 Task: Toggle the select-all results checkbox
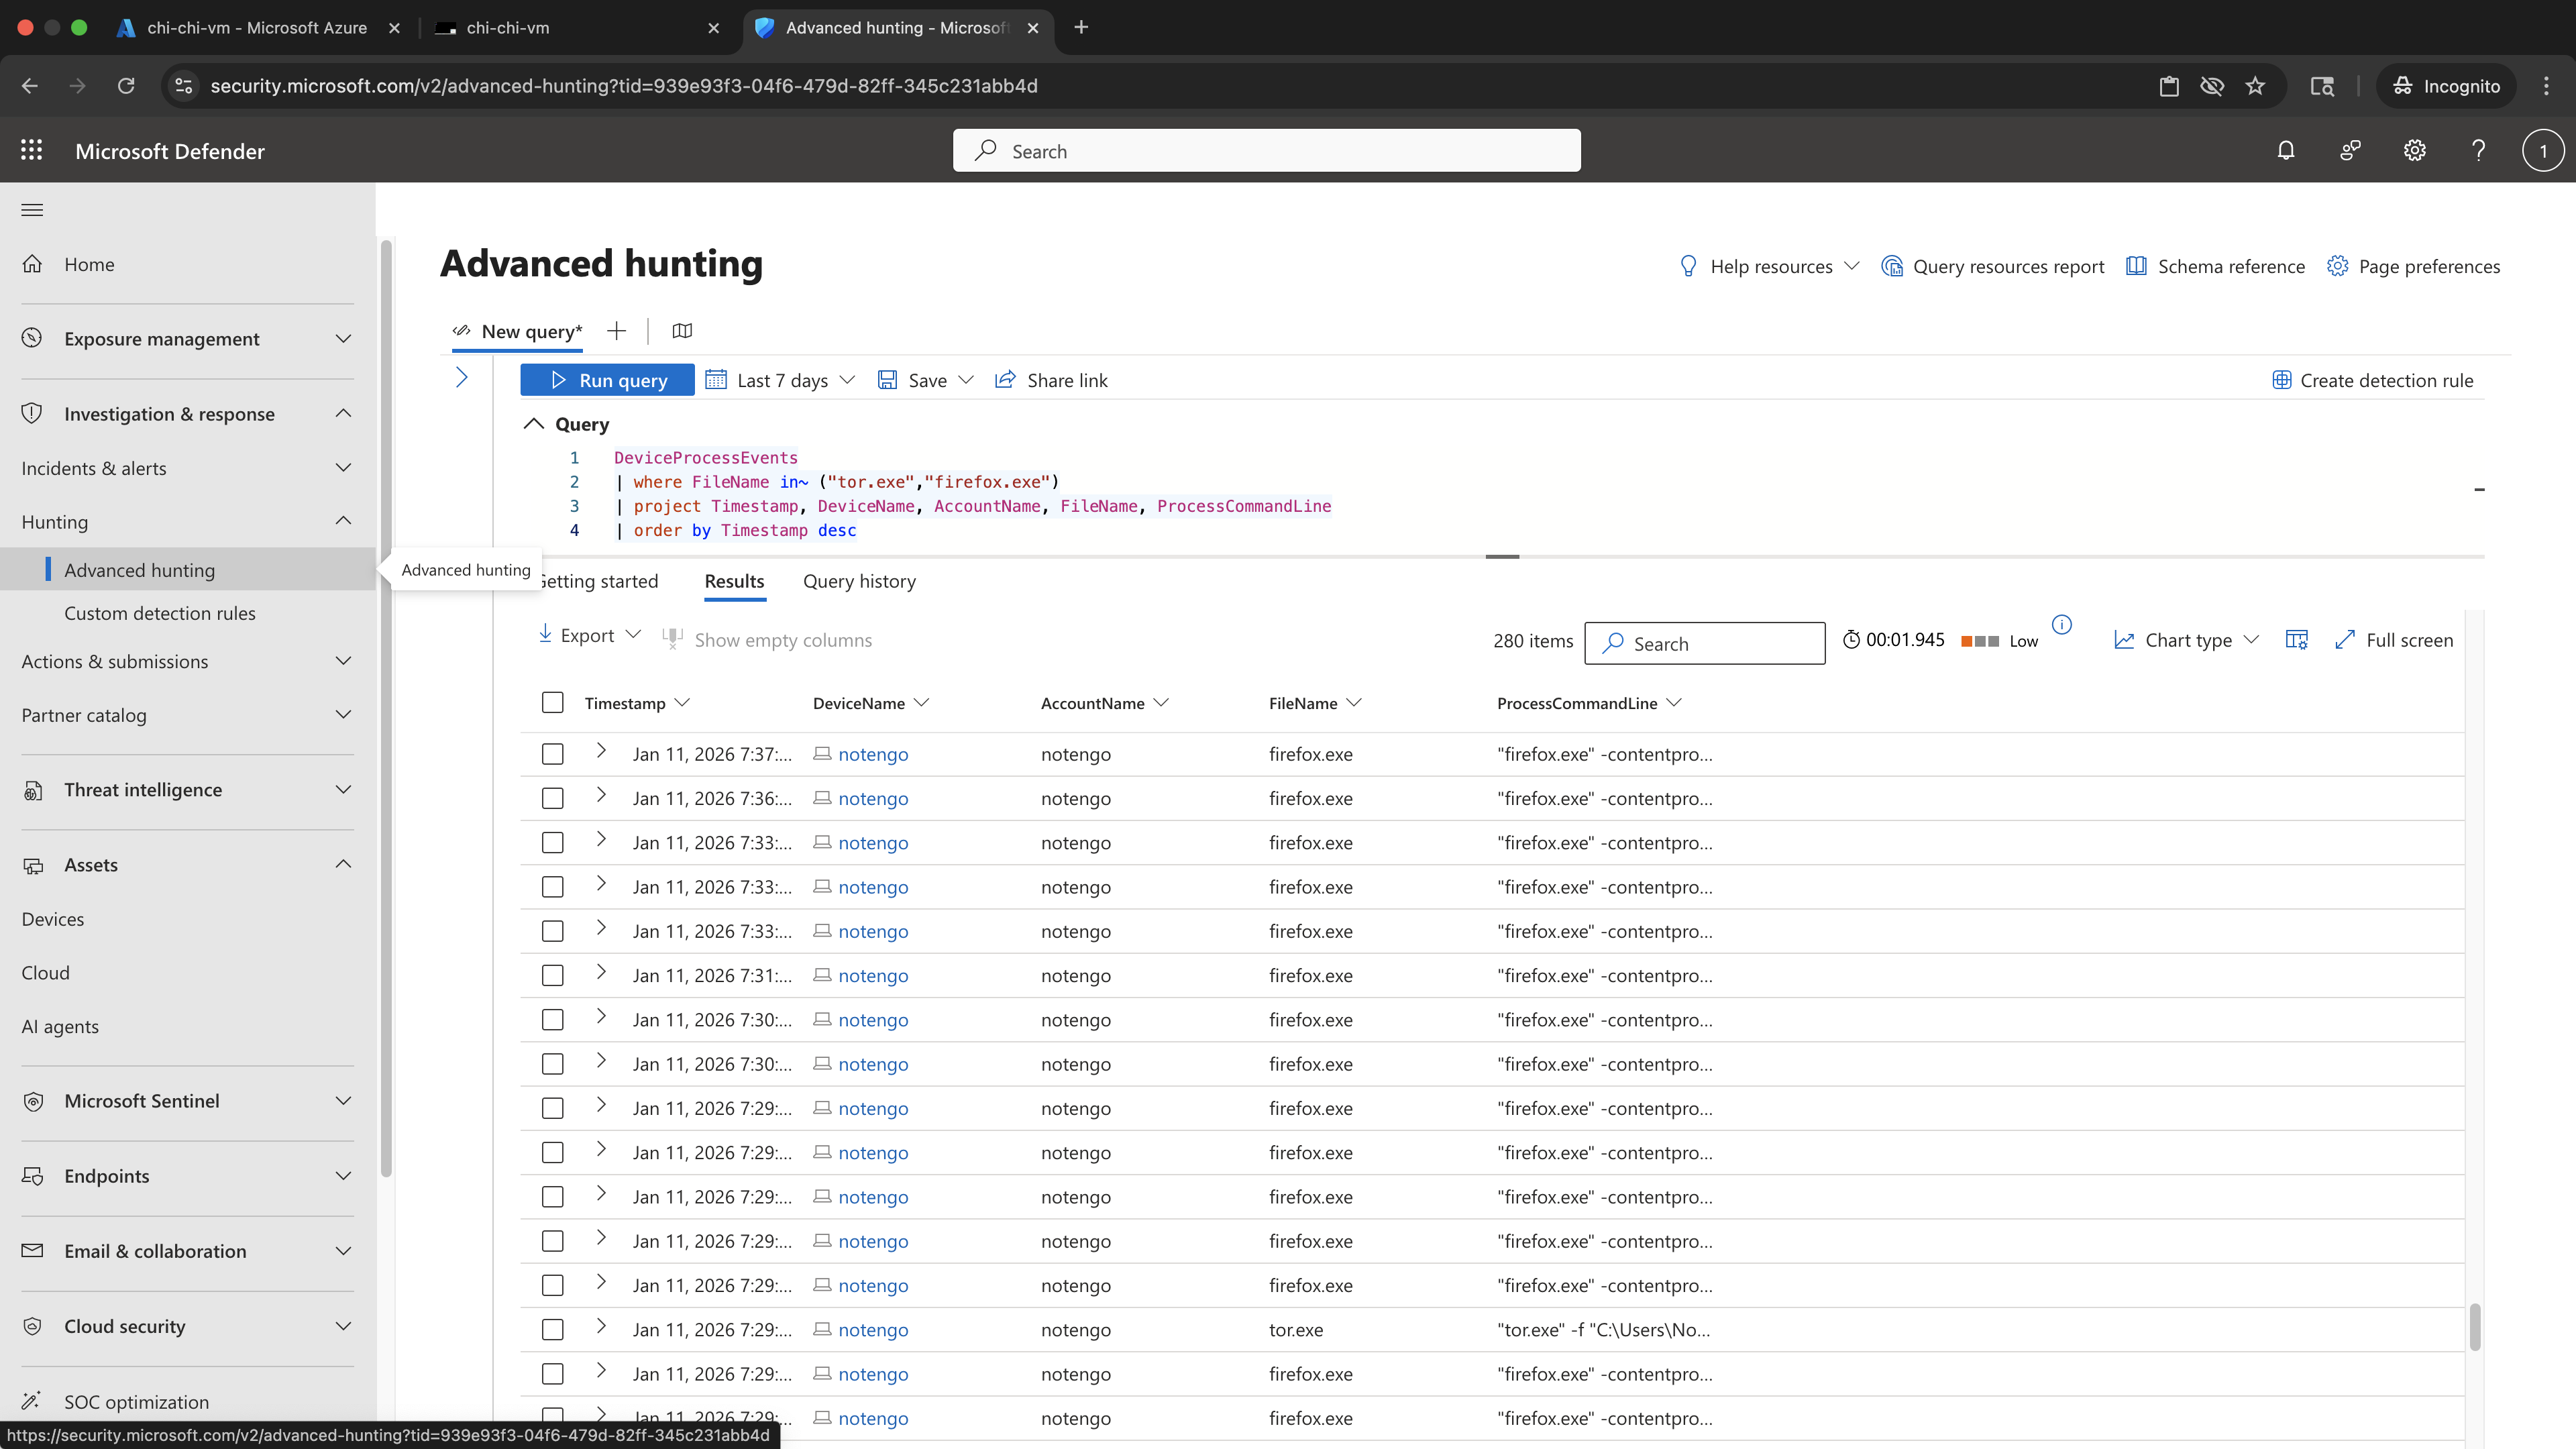pos(553,702)
